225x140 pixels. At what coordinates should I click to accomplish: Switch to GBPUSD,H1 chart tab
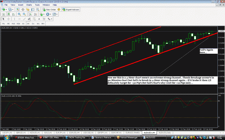point(21,133)
